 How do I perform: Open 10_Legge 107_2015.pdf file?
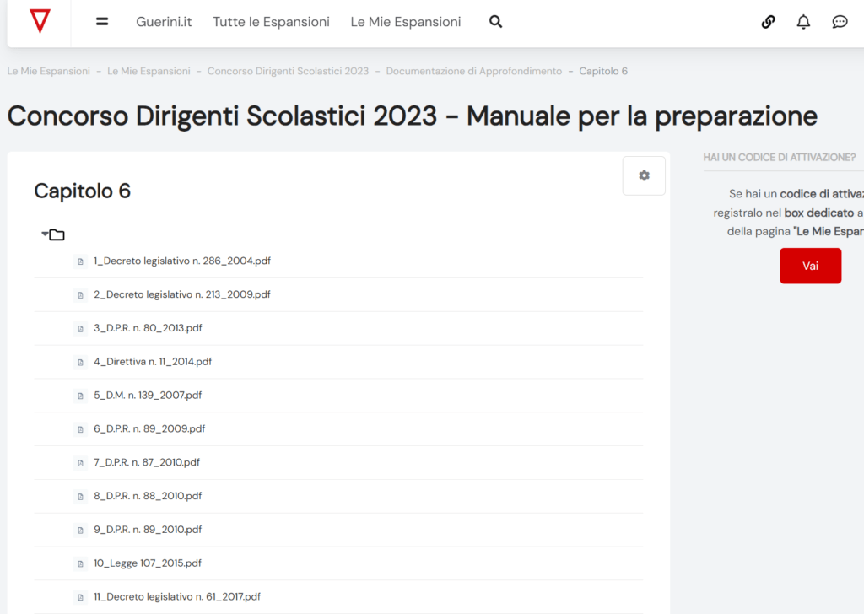(x=147, y=563)
